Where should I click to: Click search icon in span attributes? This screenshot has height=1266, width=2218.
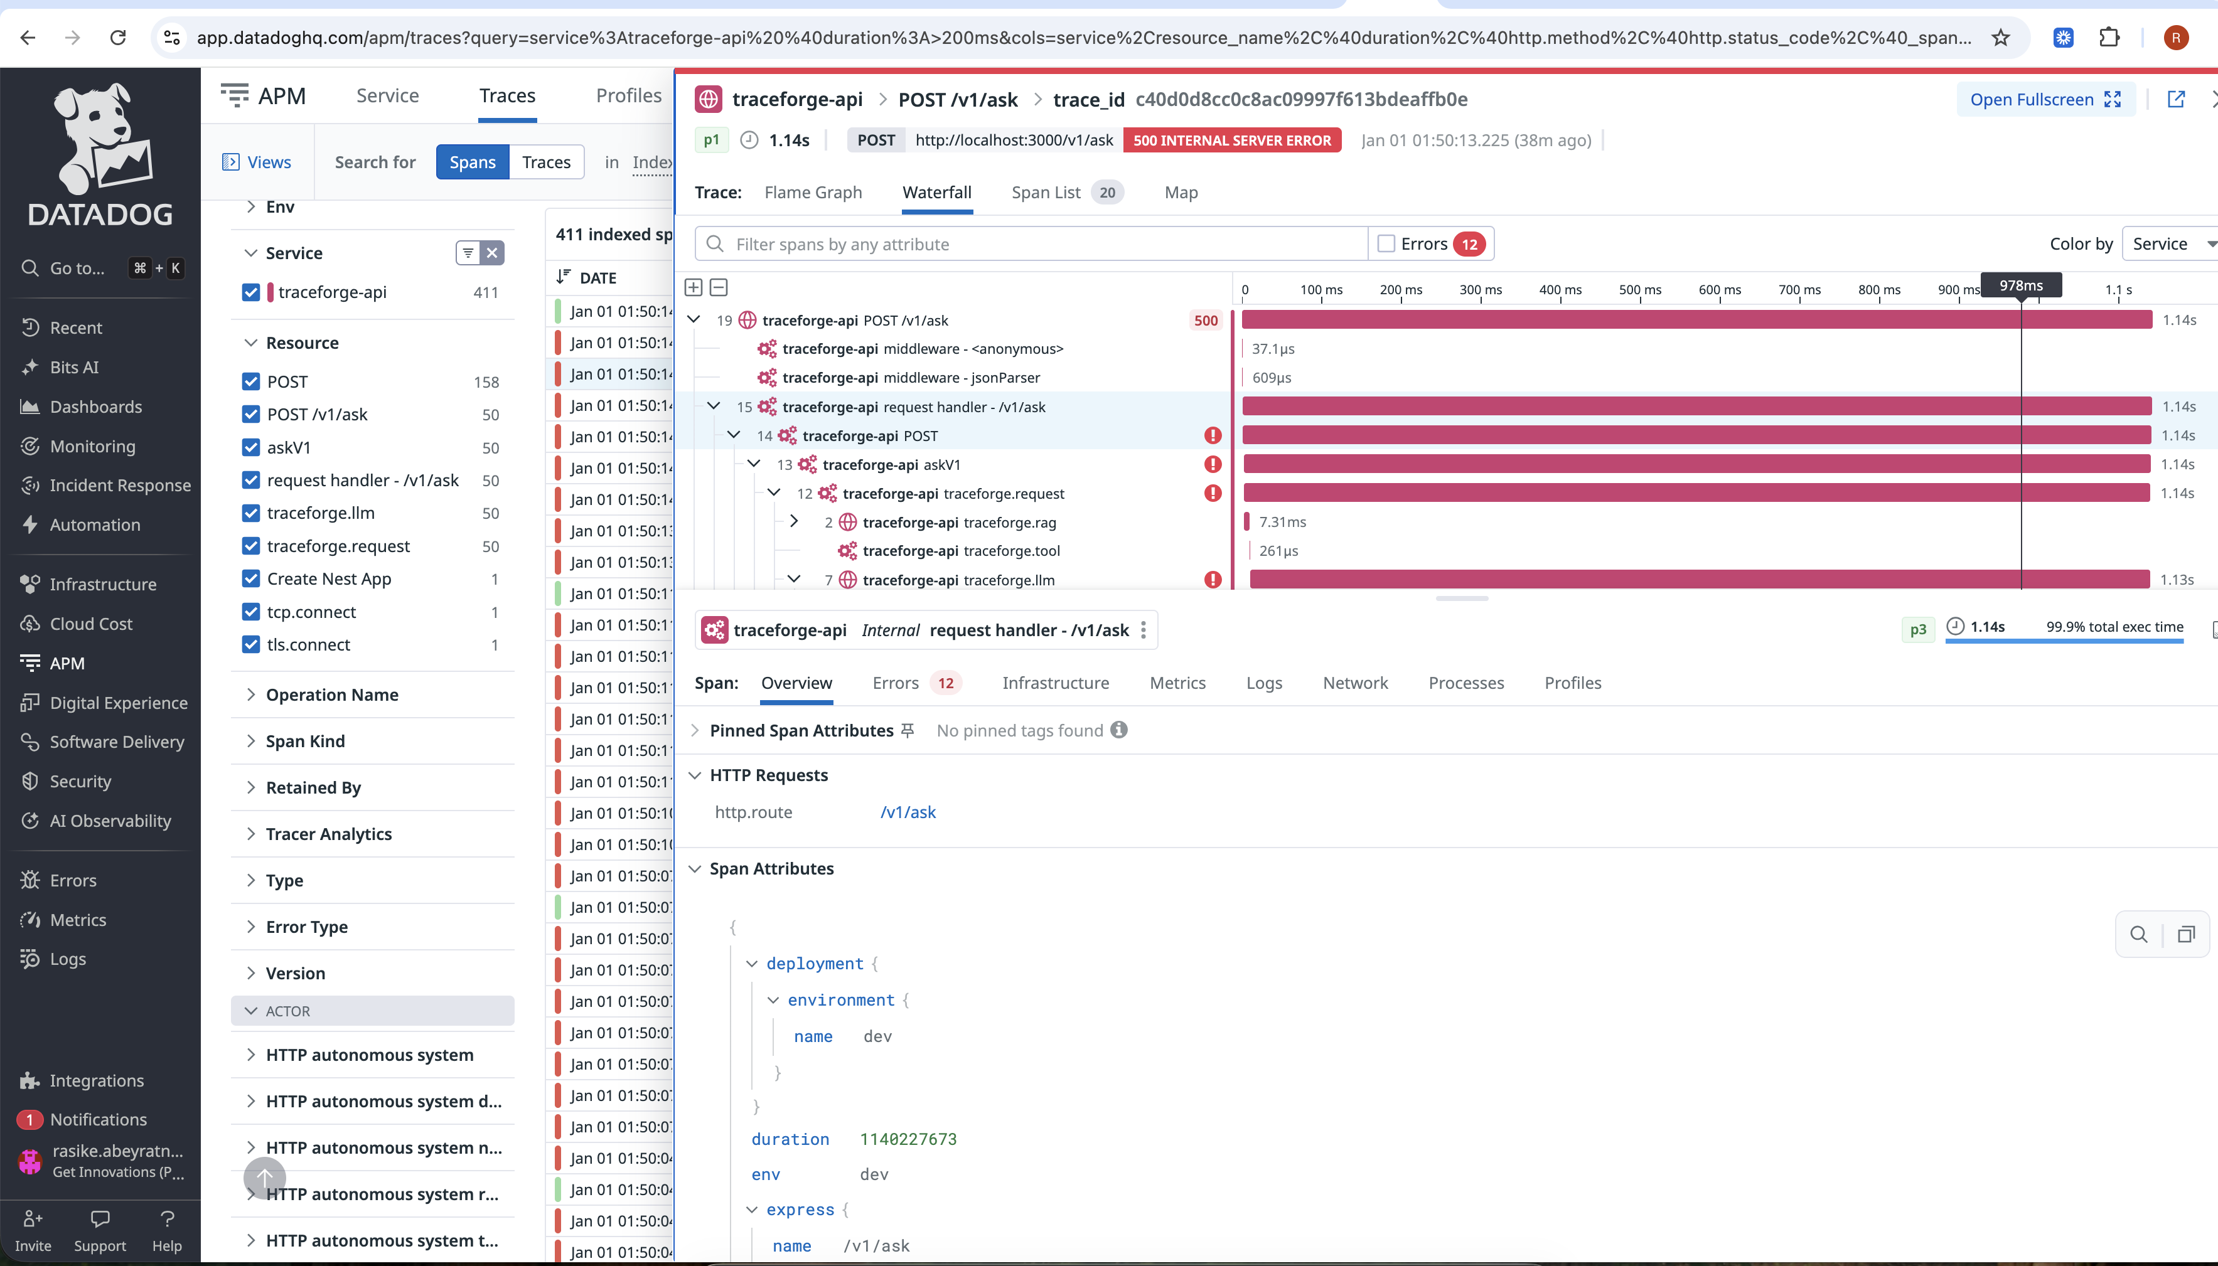click(x=2139, y=934)
